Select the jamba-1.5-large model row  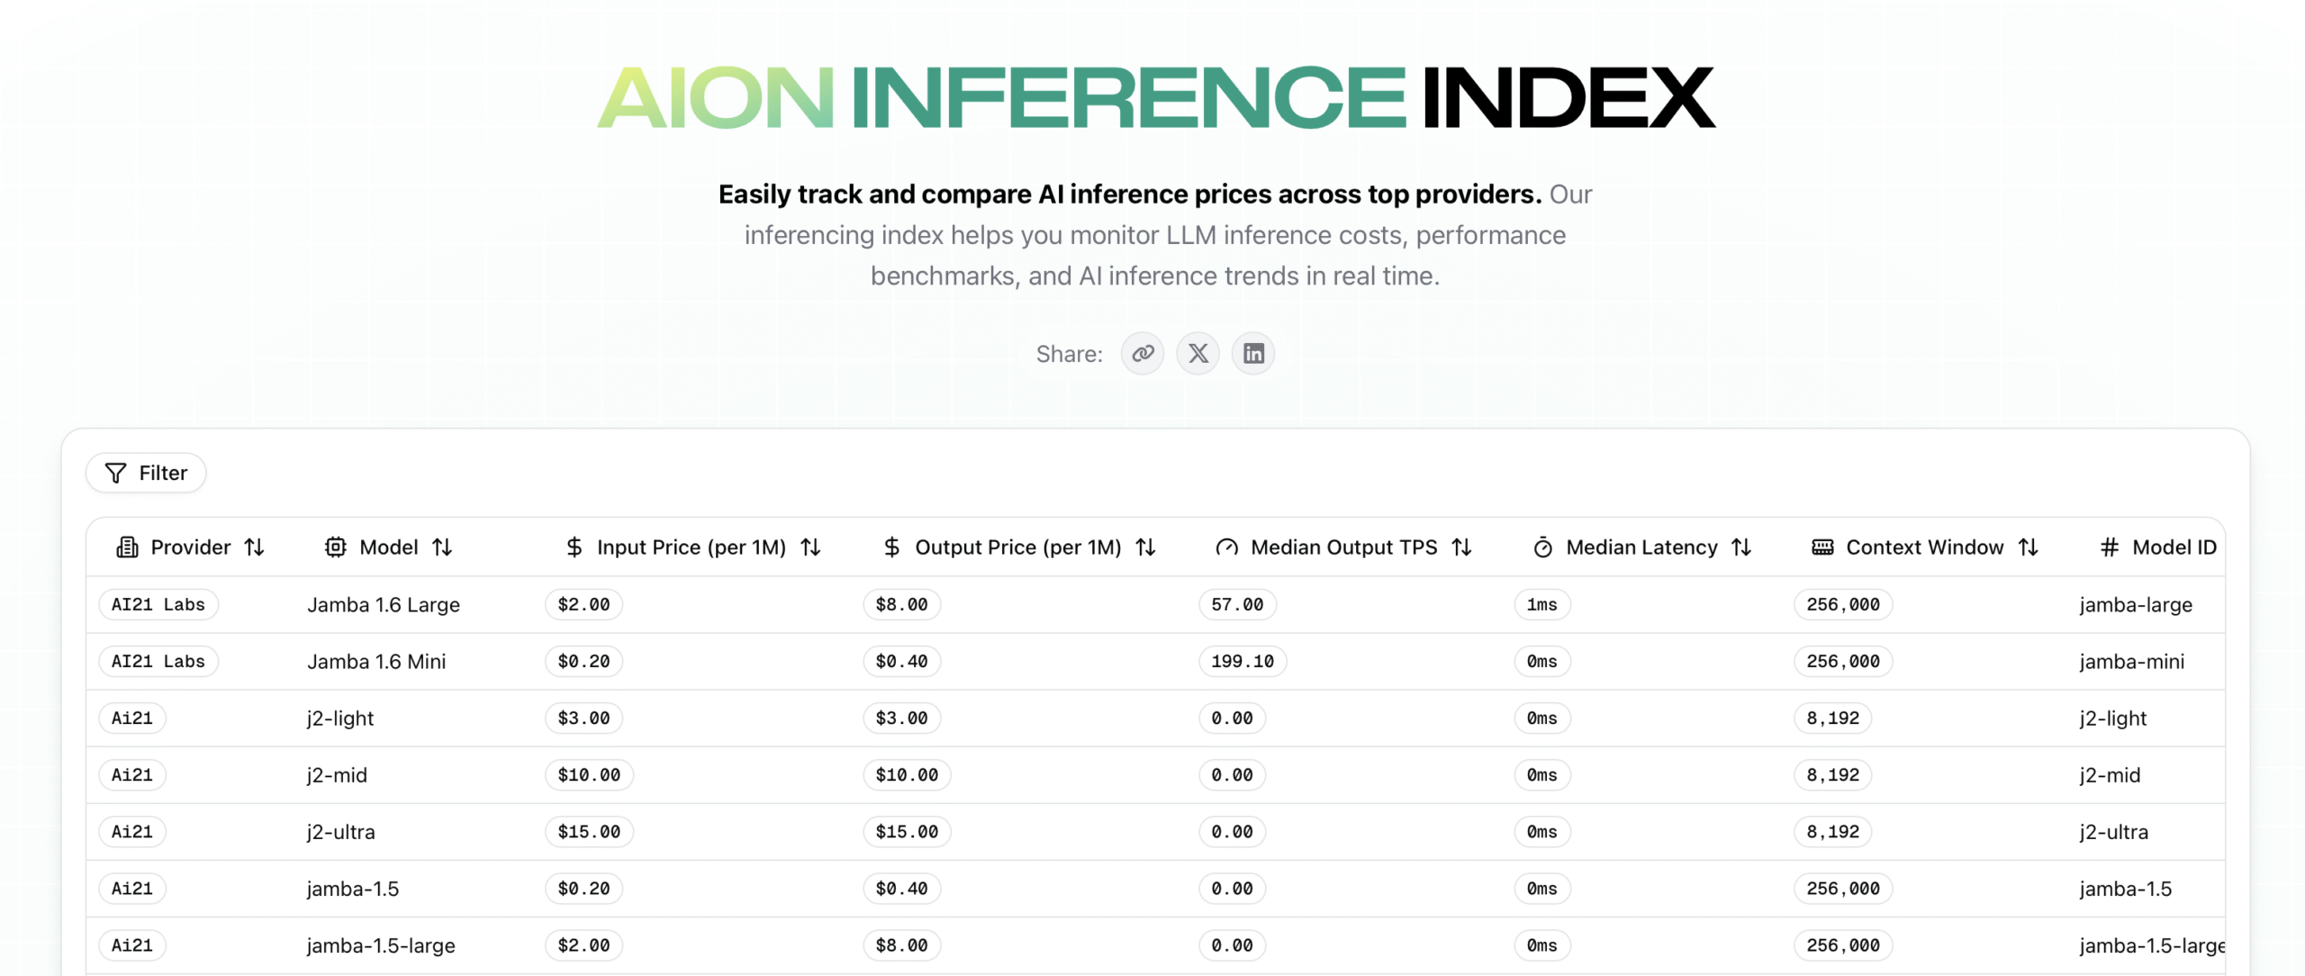(x=1155, y=944)
